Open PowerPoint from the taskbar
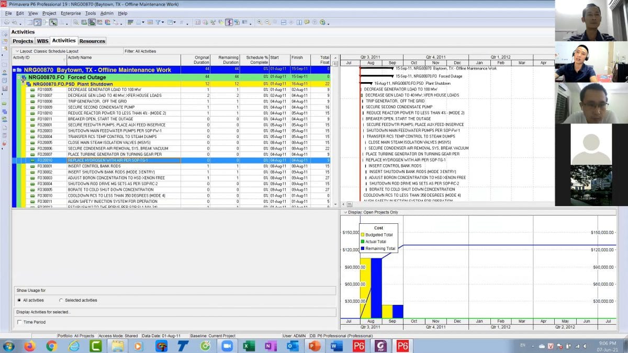This screenshot has height=353, width=628. [315, 346]
